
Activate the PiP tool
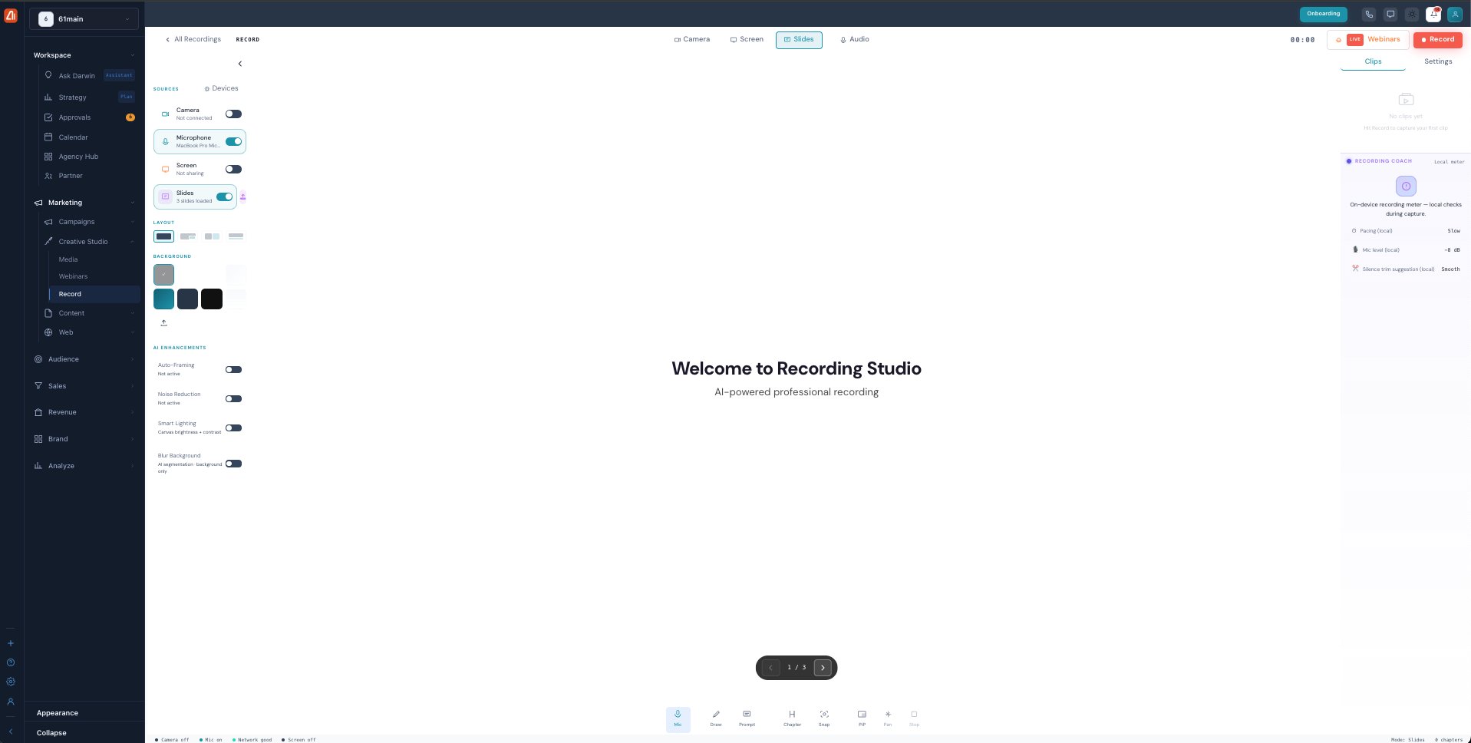(862, 718)
